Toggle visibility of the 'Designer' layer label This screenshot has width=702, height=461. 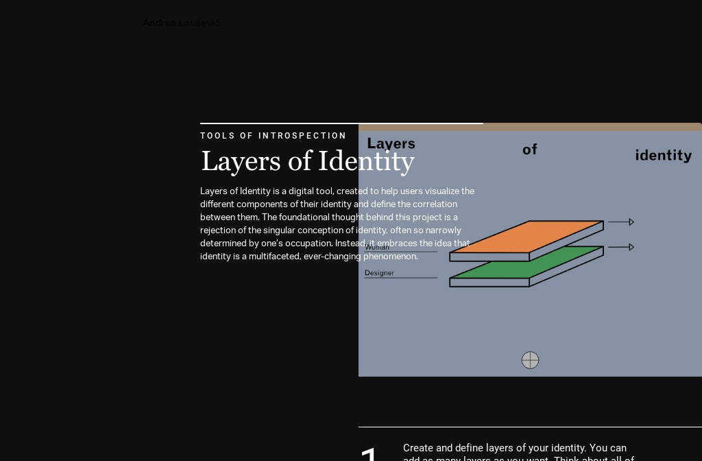pyautogui.click(x=379, y=273)
